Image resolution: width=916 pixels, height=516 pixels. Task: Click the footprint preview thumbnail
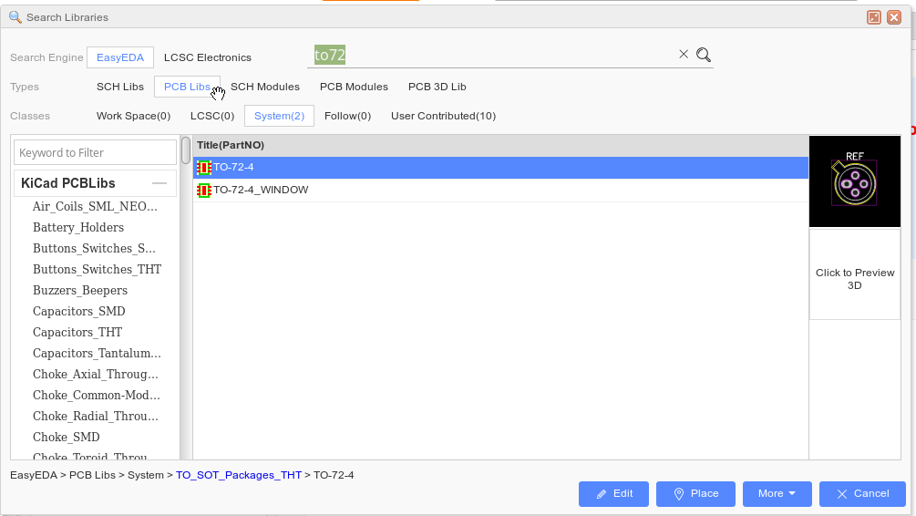coord(855,181)
